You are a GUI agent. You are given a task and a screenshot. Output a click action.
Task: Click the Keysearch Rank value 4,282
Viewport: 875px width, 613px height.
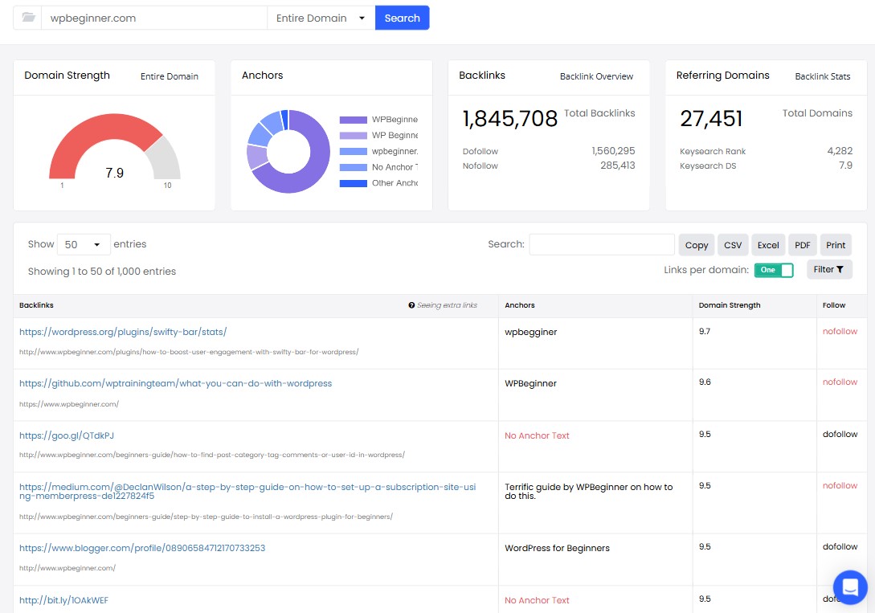[840, 151]
